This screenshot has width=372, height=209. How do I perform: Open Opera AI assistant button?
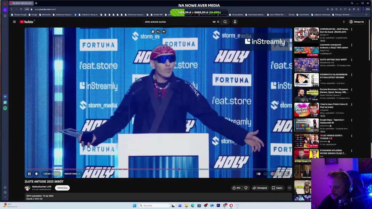point(367,9)
